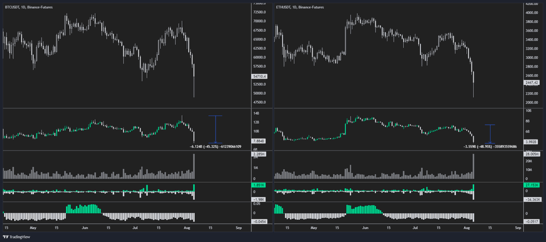The height and width of the screenshot is (242, 546).
Task: Click the 14B tick on BTC open interest axis
Action: point(256,113)
